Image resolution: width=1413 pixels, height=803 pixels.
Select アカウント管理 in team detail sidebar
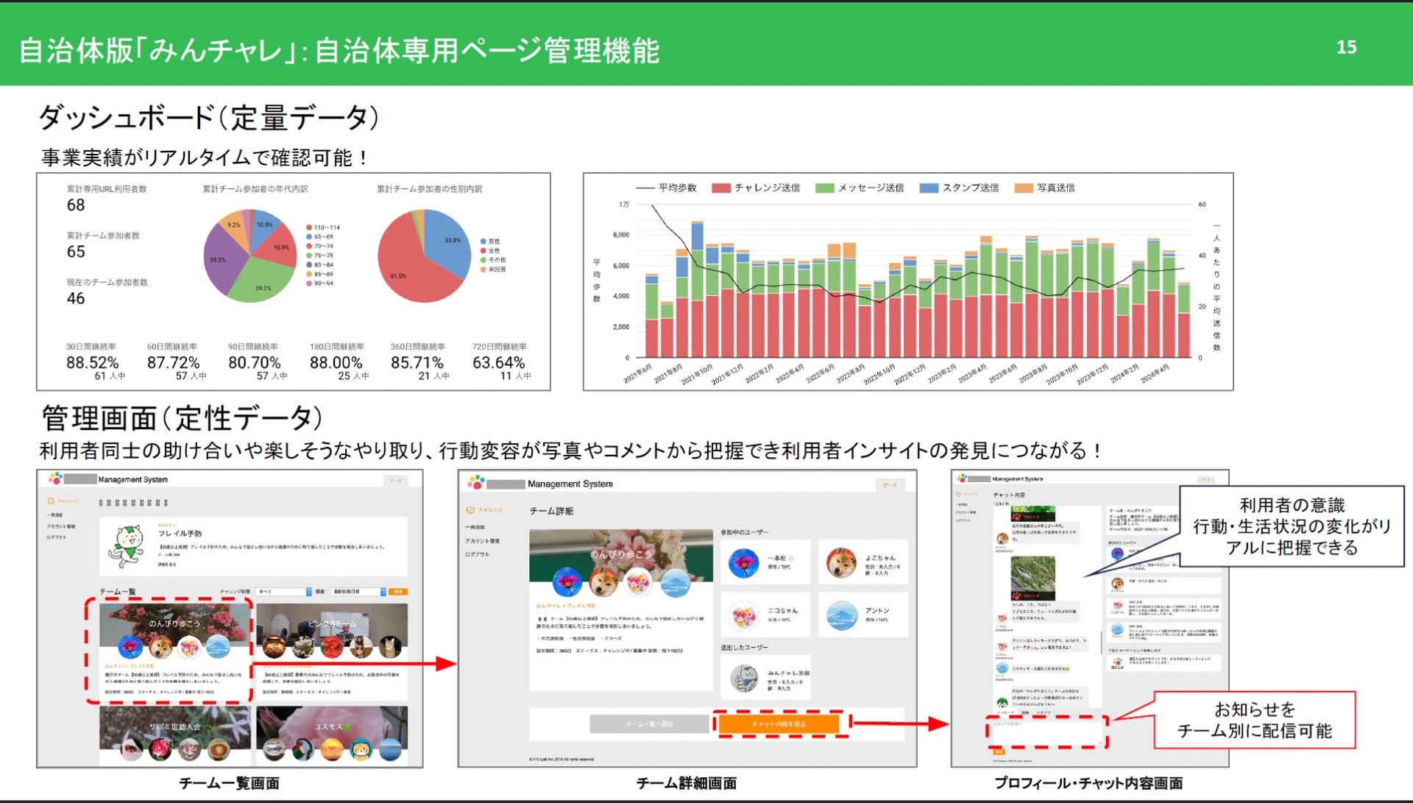tap(482, 541)
